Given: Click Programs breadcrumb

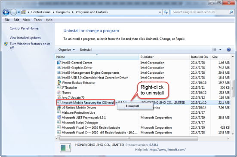Looking at the screenshot, I should point(63,12).
